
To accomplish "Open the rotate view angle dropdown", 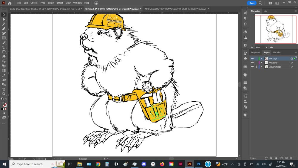I will pyautogui.click(x=34, y=159).
